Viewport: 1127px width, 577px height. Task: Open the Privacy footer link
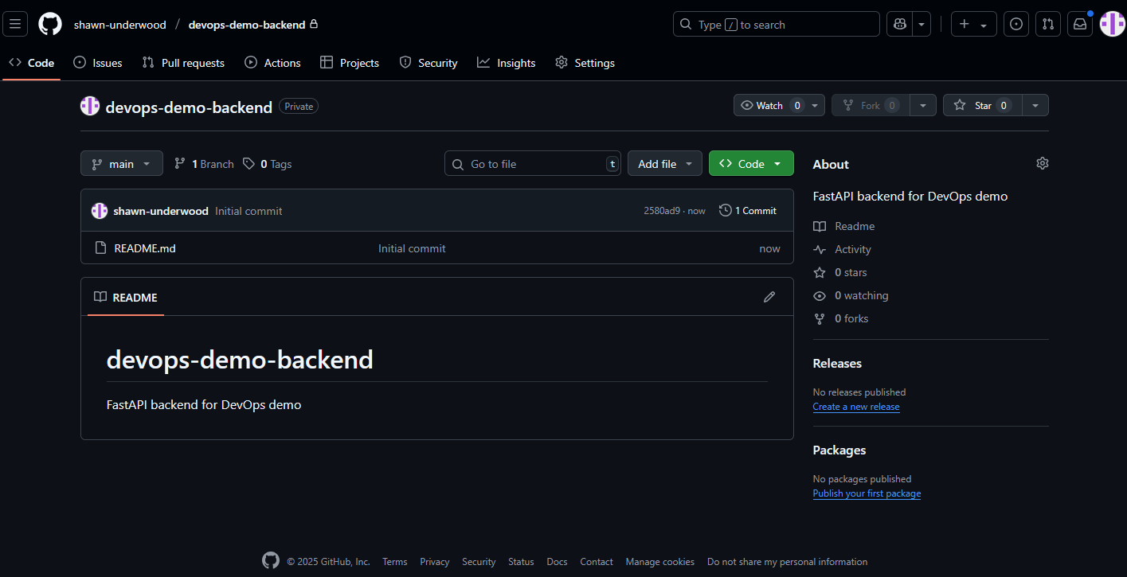[435, 562]
